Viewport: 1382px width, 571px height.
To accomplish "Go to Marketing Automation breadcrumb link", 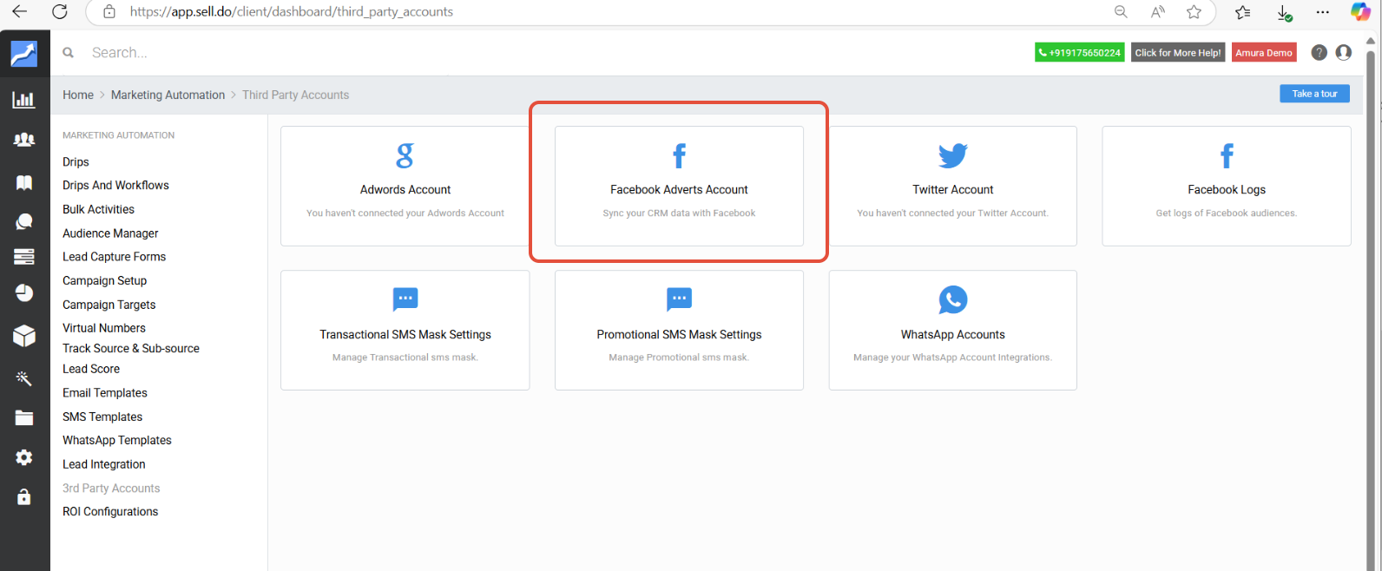I will (x=168, y=95).
